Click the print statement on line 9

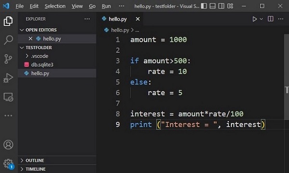pos(198,124)
